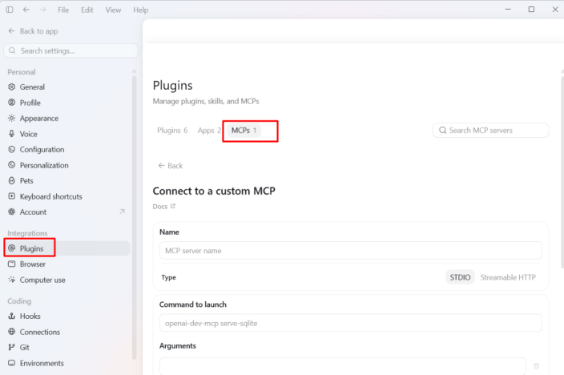Focus the MCP server name field
Viewport: 564px width, 375px height.
(351, 251)
